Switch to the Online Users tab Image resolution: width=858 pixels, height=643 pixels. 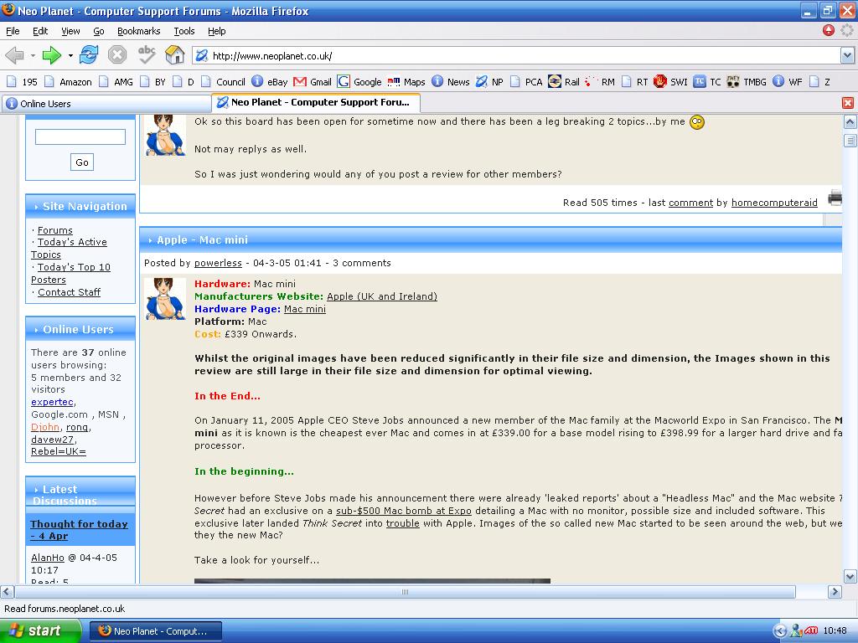106,103
